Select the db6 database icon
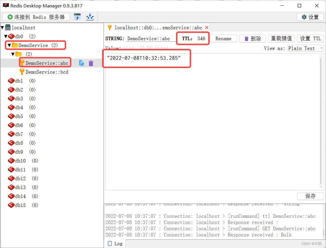This screenshot has width=326, height=248. point(11,125)
